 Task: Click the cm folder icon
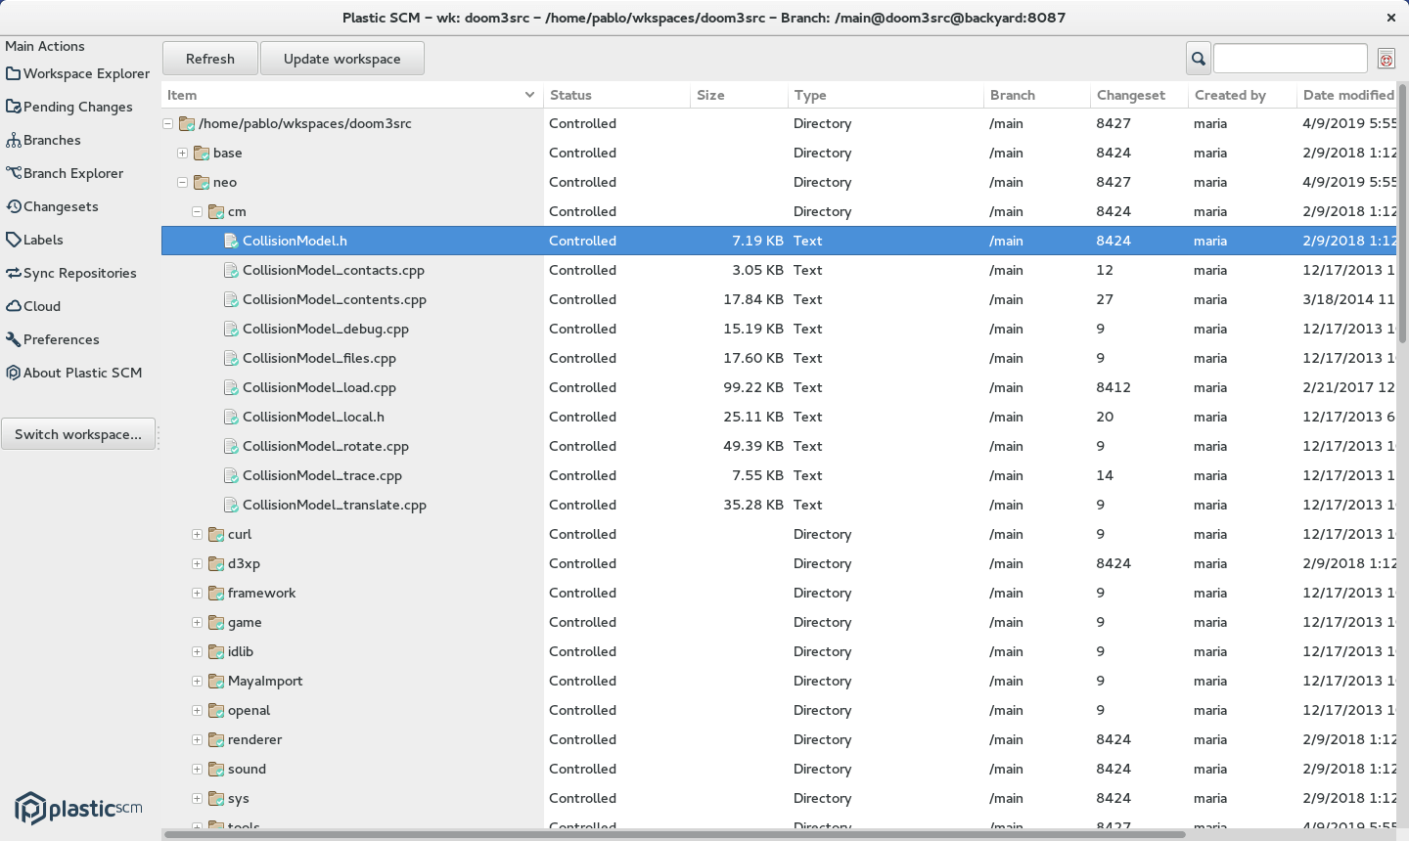click(216, 211)
